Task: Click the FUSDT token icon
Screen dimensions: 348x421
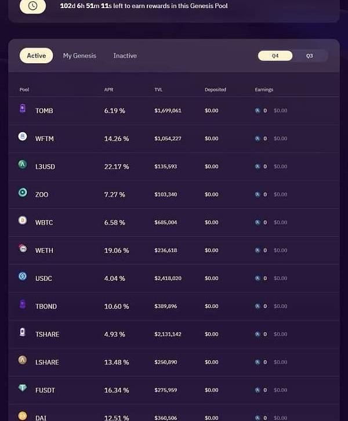Action: 23,388
